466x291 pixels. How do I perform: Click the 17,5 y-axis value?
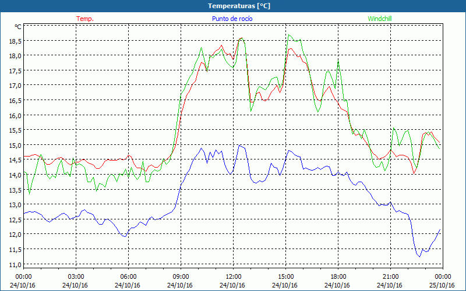pos(16,70)
